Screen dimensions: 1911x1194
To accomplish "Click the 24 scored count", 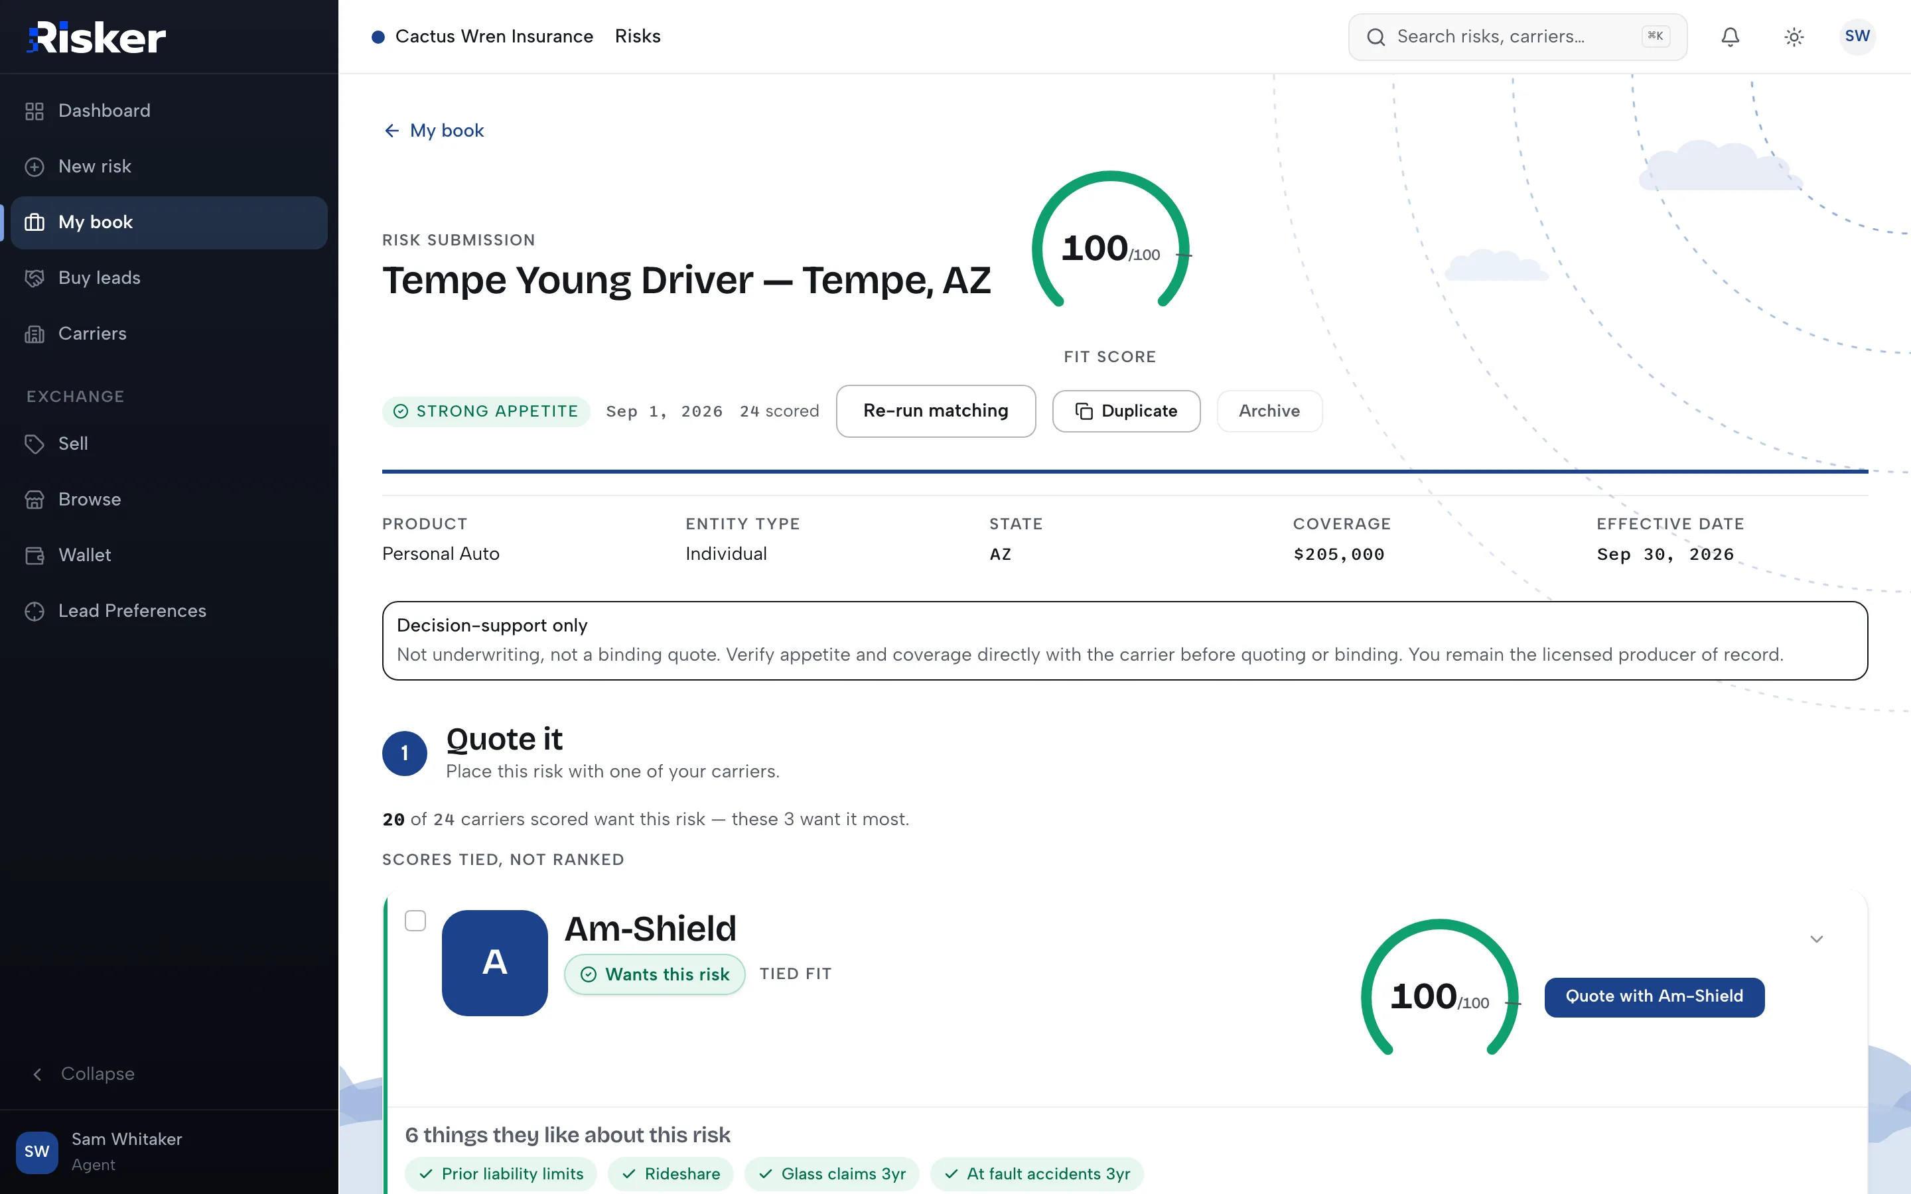I will pos(780,411).
